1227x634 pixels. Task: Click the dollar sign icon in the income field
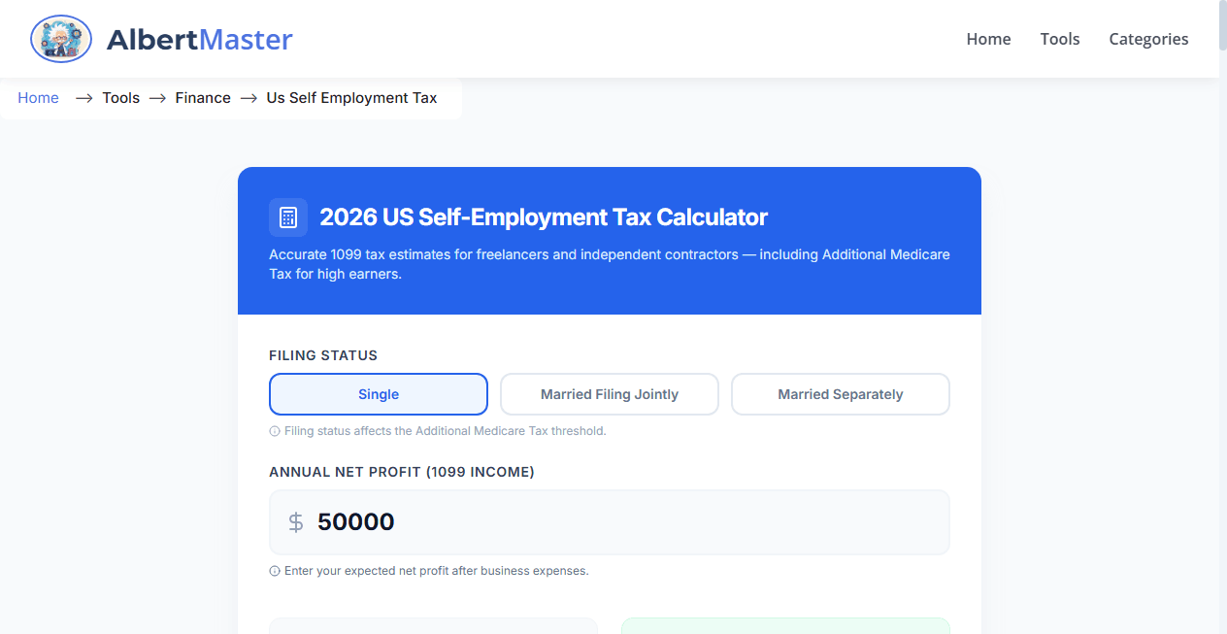(294, 521)
